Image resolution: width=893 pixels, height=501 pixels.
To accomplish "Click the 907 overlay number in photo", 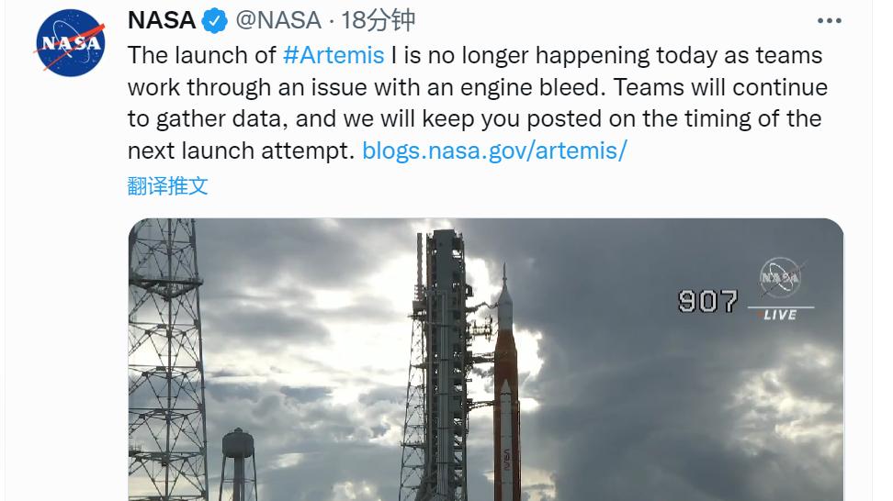I will click(708, 301).
